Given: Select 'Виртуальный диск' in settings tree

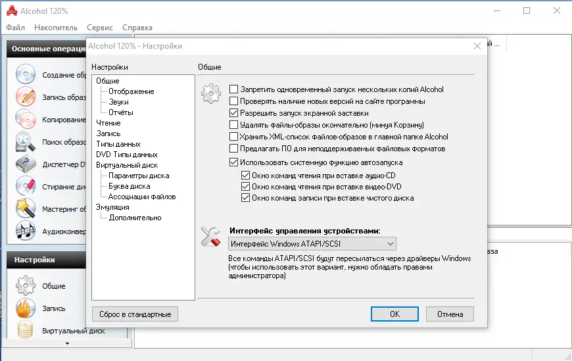Looking at the screenshot, I should pyautogui.click(x=127, y=165).
